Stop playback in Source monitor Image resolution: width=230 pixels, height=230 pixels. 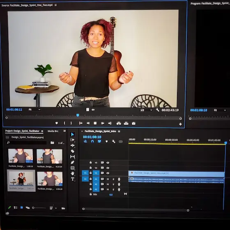coord(95,123)
